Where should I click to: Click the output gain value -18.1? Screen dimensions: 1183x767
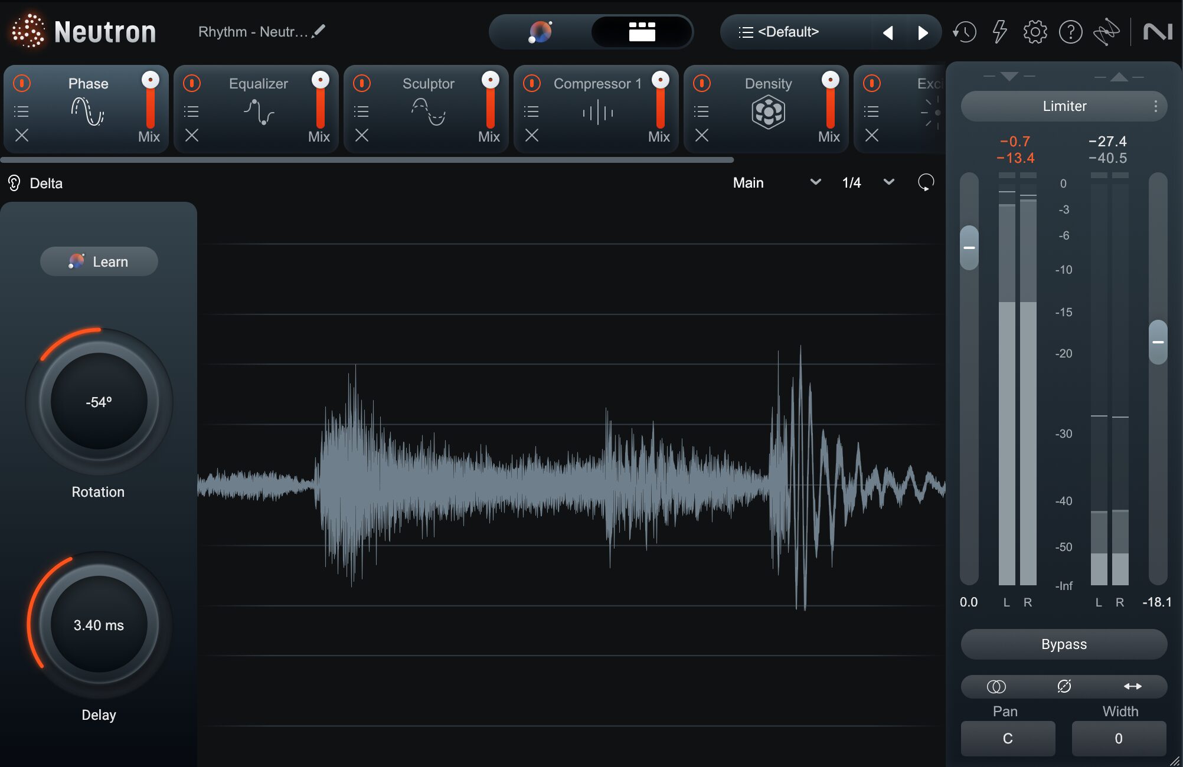[1156, 602]
